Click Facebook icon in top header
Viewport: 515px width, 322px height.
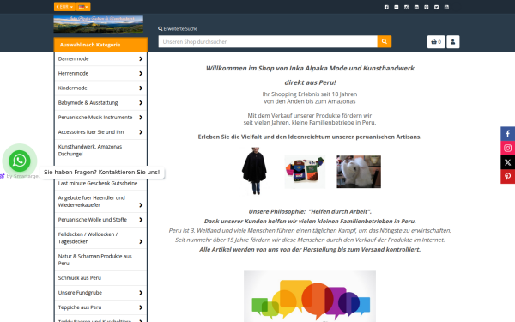click(386, 7)
